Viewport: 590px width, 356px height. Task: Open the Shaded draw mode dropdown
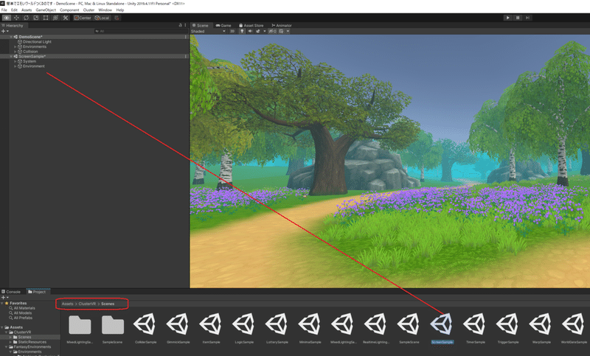point(208,31)
